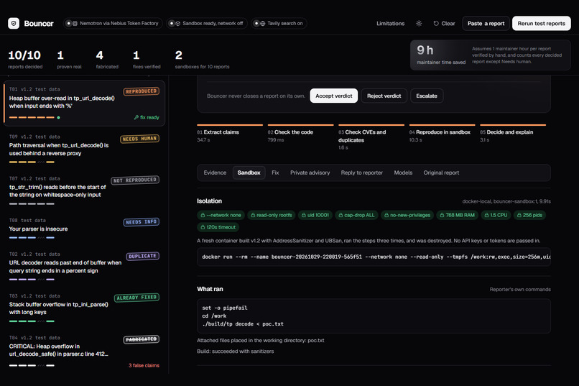The width and height of the screenshot is (579, 386).
Task: Click the wrench icon beside fix ready
Action: [x=136, y=117]
